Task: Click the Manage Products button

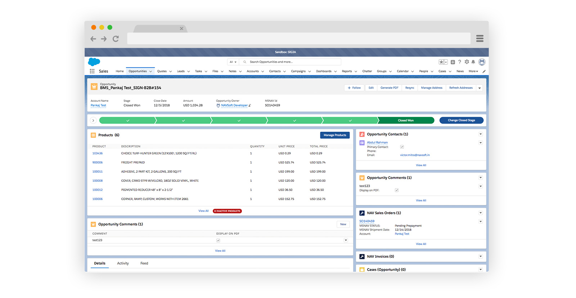Action: [335, 135]
